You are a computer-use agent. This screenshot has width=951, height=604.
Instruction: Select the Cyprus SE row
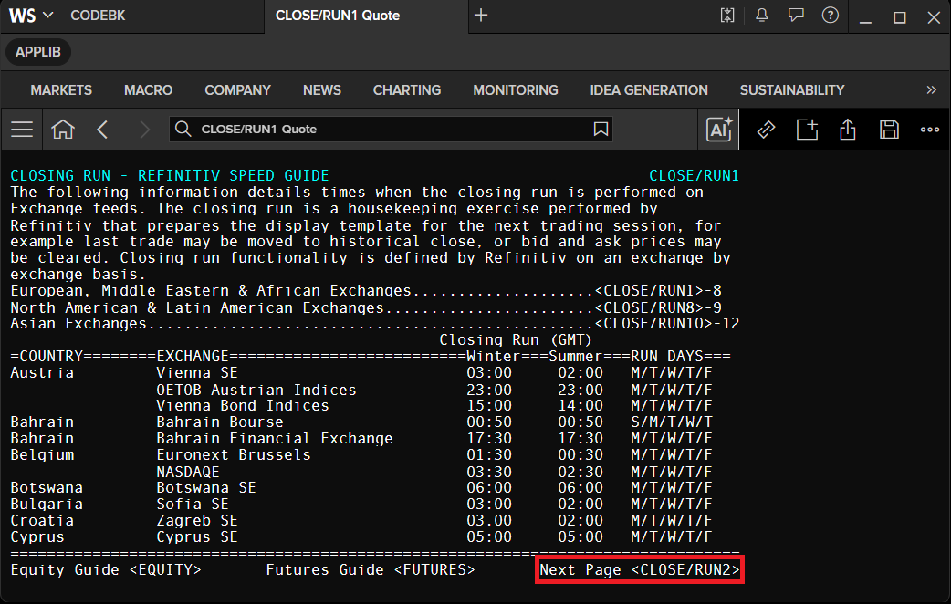click(361, 537)
